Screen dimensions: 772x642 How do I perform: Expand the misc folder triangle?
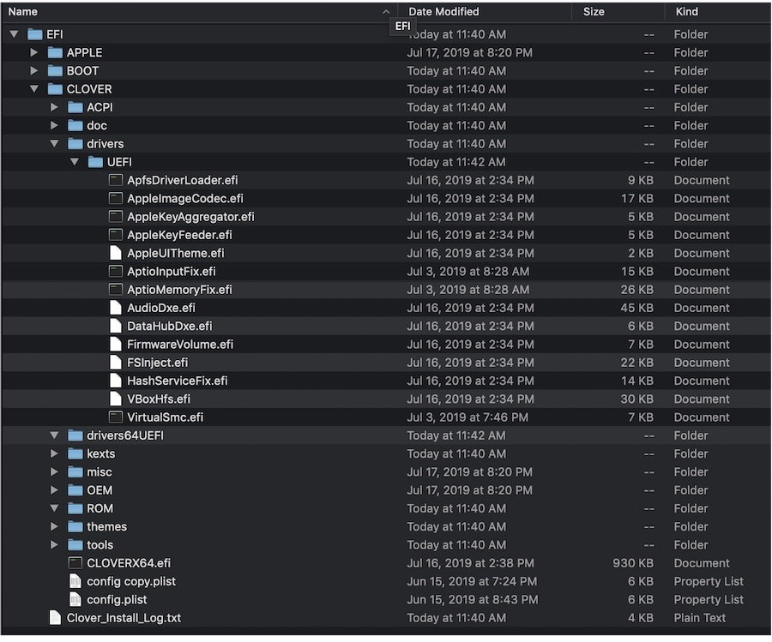[x=54, y=471]
